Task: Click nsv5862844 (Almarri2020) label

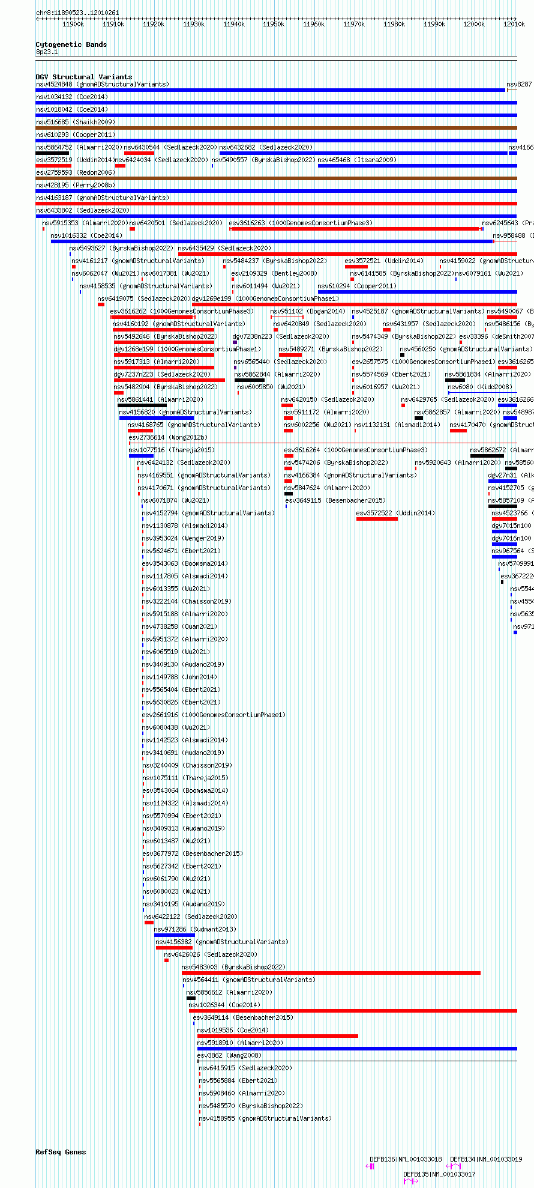Action: [x=277, y=374]
